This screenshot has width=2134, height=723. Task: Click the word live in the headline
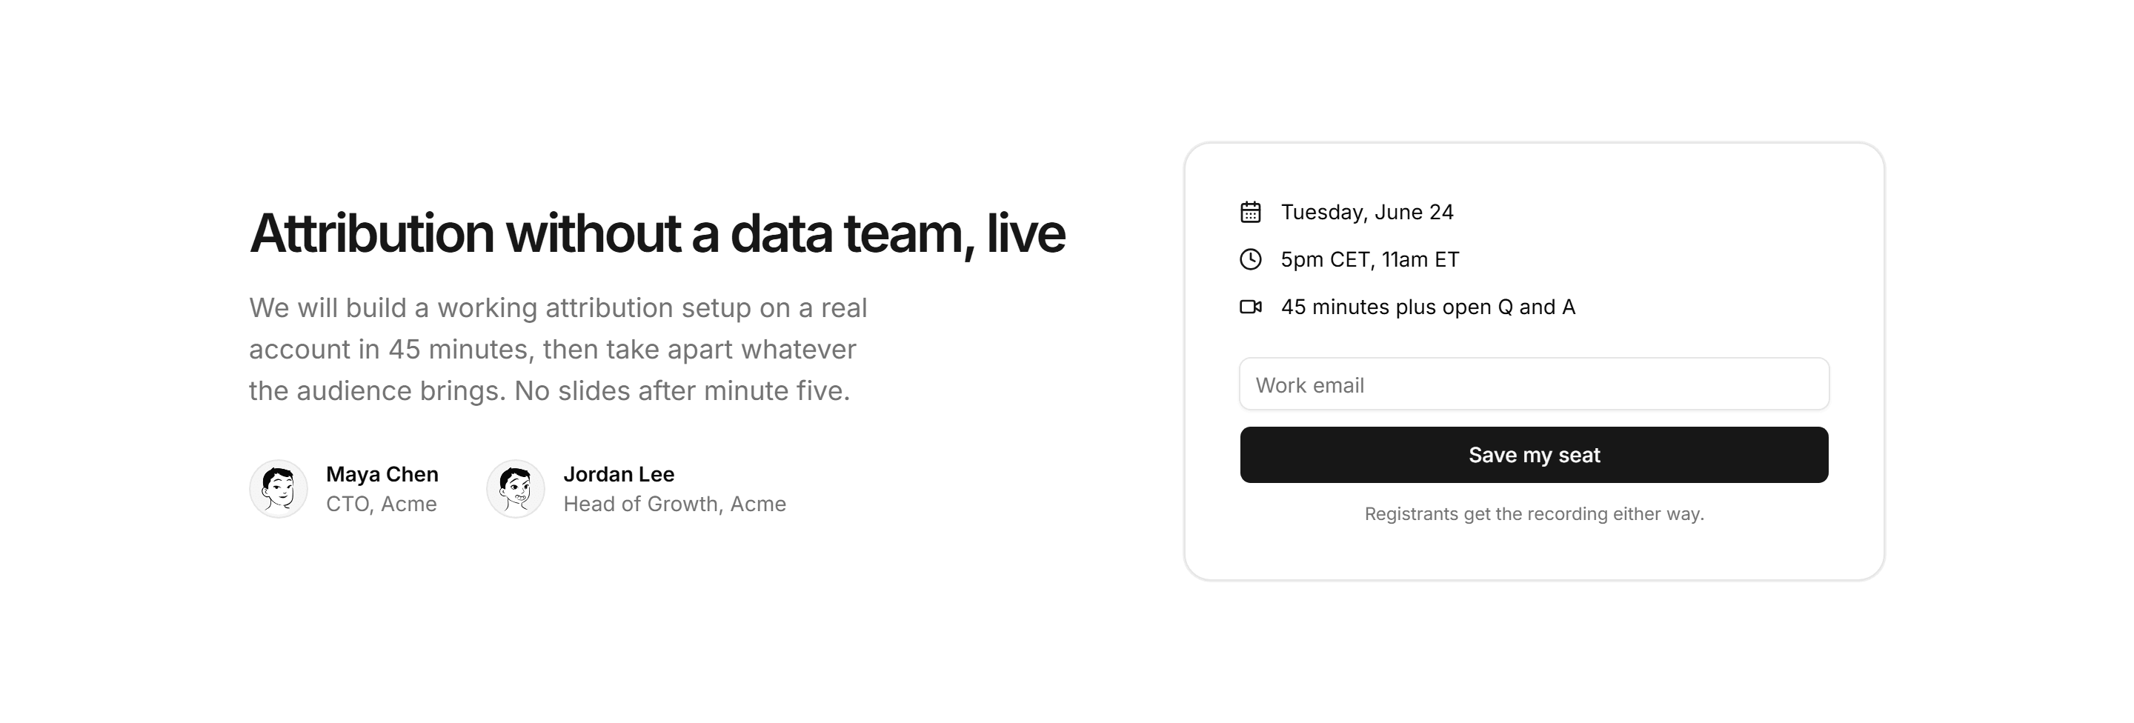[x=1026, y=233]
